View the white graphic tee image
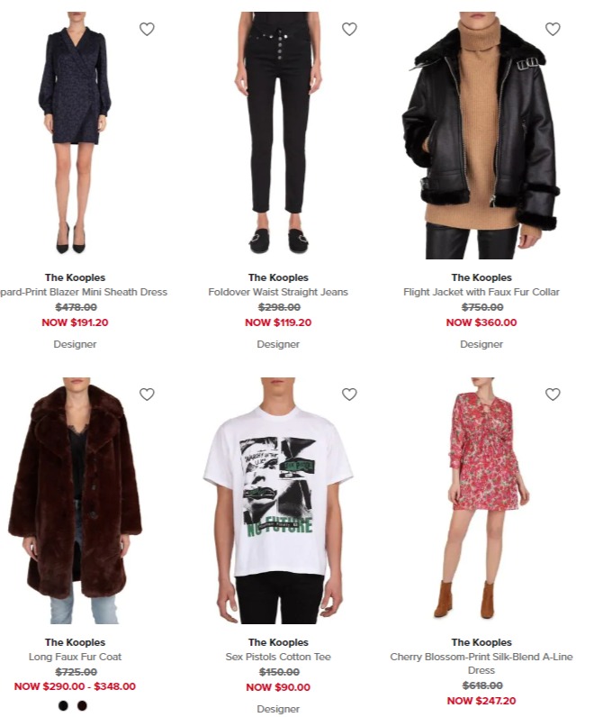Screen dimensions: 594x717 [x=278, y=500]
